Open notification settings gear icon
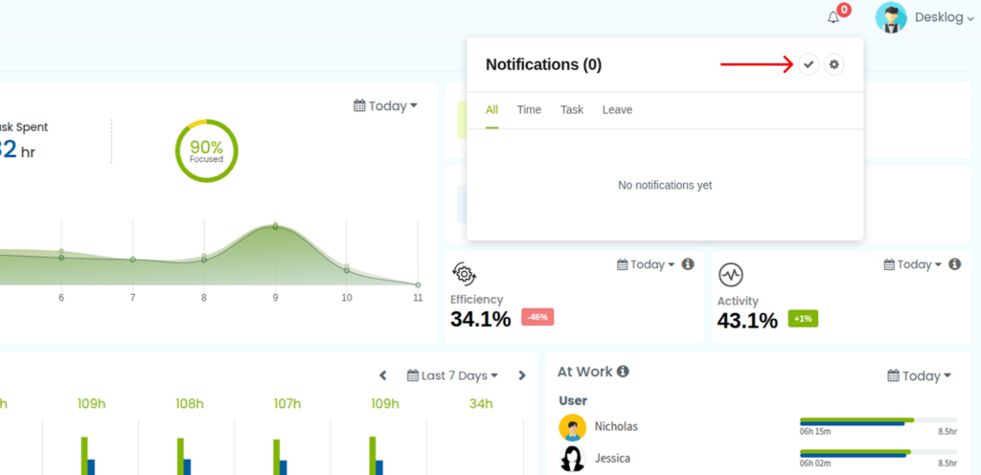The width and height of the screenshot is (981, 475). coord(834,64)
